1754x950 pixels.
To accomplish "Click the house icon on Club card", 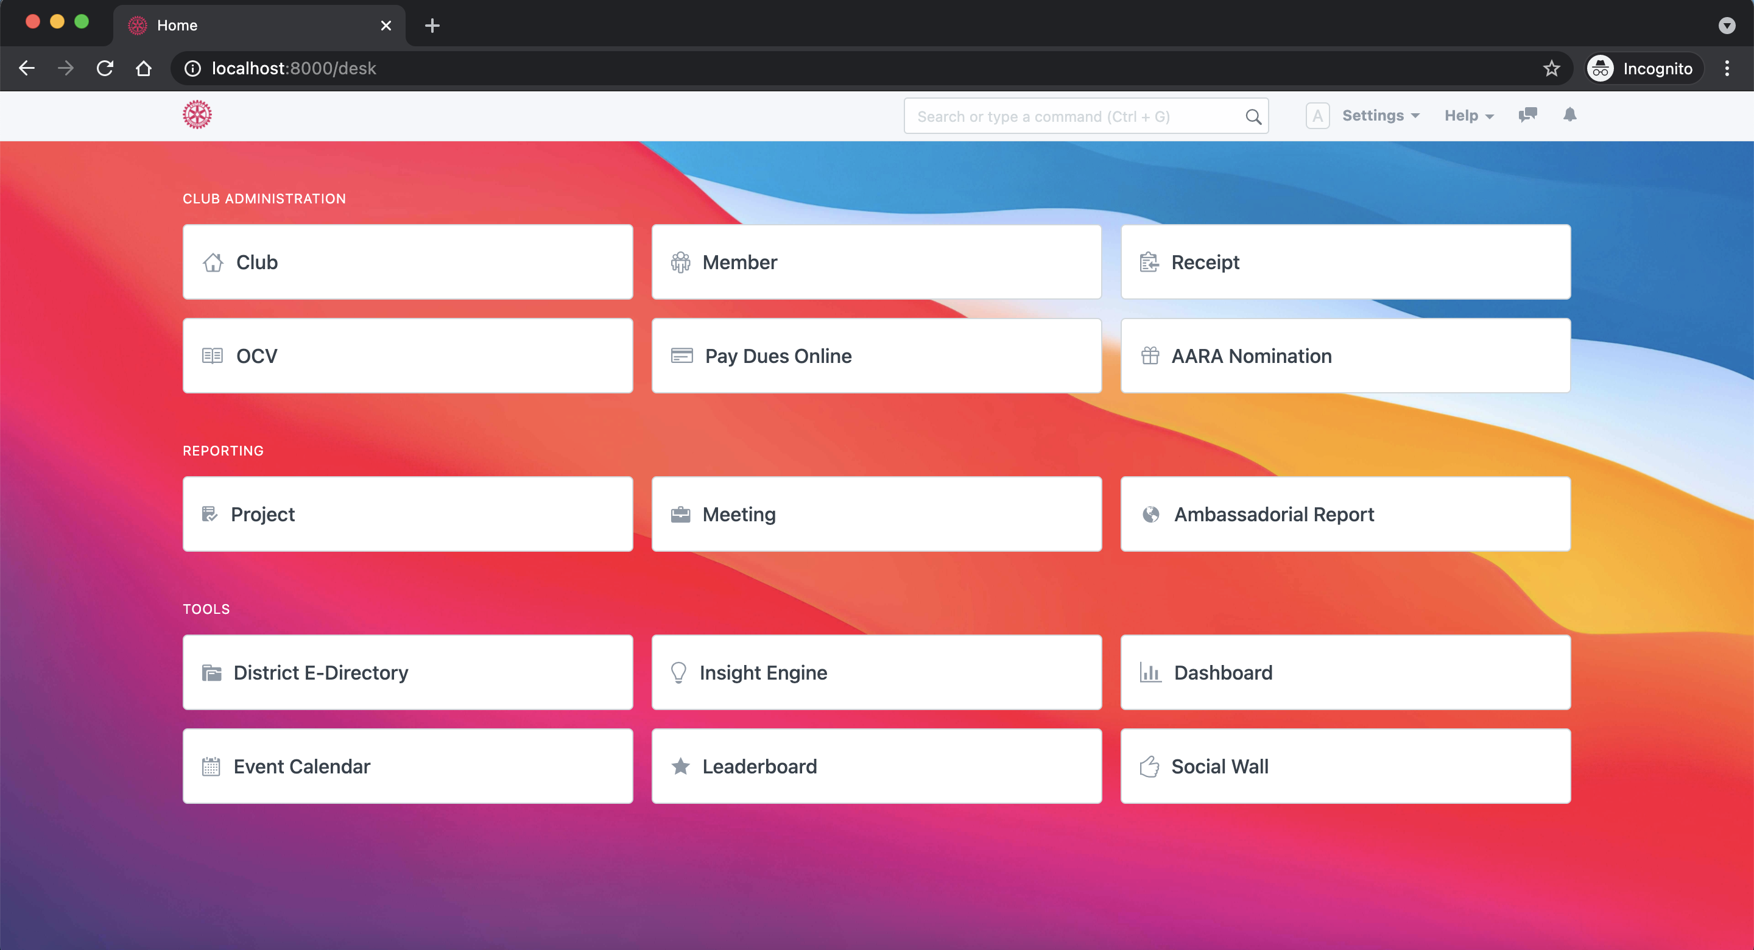I will (x=213, y=262).
